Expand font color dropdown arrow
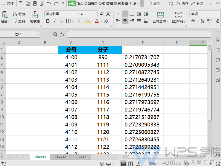Viewport: 221px width, 166px height. [101, 21]
